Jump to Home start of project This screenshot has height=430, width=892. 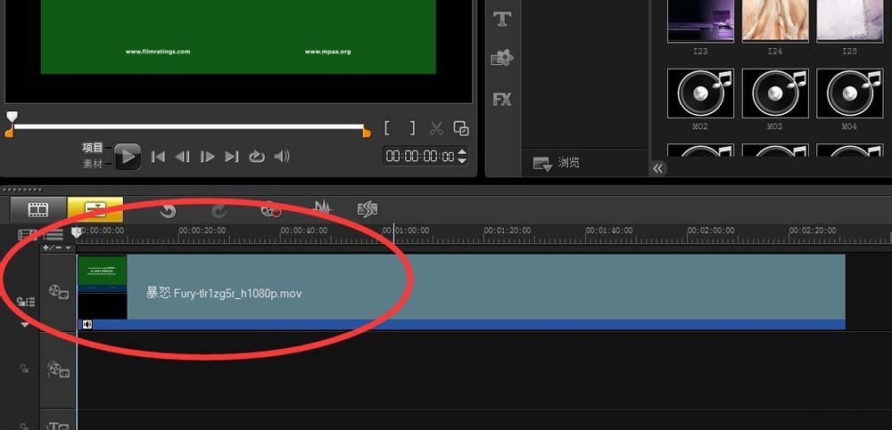[158, 156]
